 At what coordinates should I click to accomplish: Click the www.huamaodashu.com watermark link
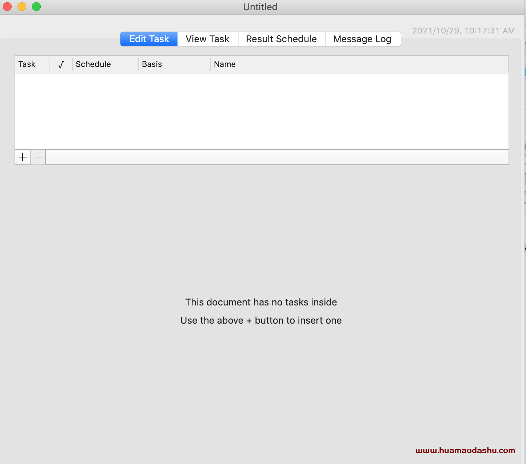(x=465, y=451)
